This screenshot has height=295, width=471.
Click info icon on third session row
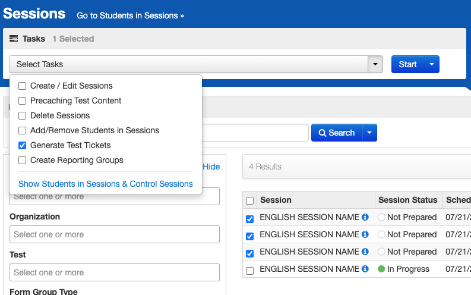365,252
